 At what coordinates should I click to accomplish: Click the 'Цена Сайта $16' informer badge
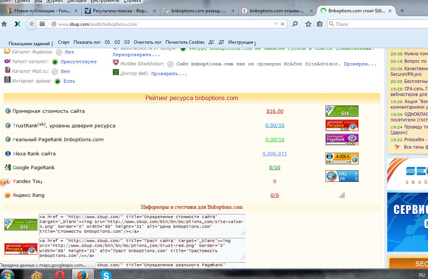click(x=342, y=111)
